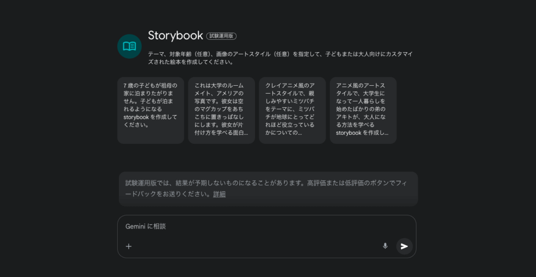The image size is (536, 277).
Task: Activate the microphone voice input icon
Action: coord(385,246)
